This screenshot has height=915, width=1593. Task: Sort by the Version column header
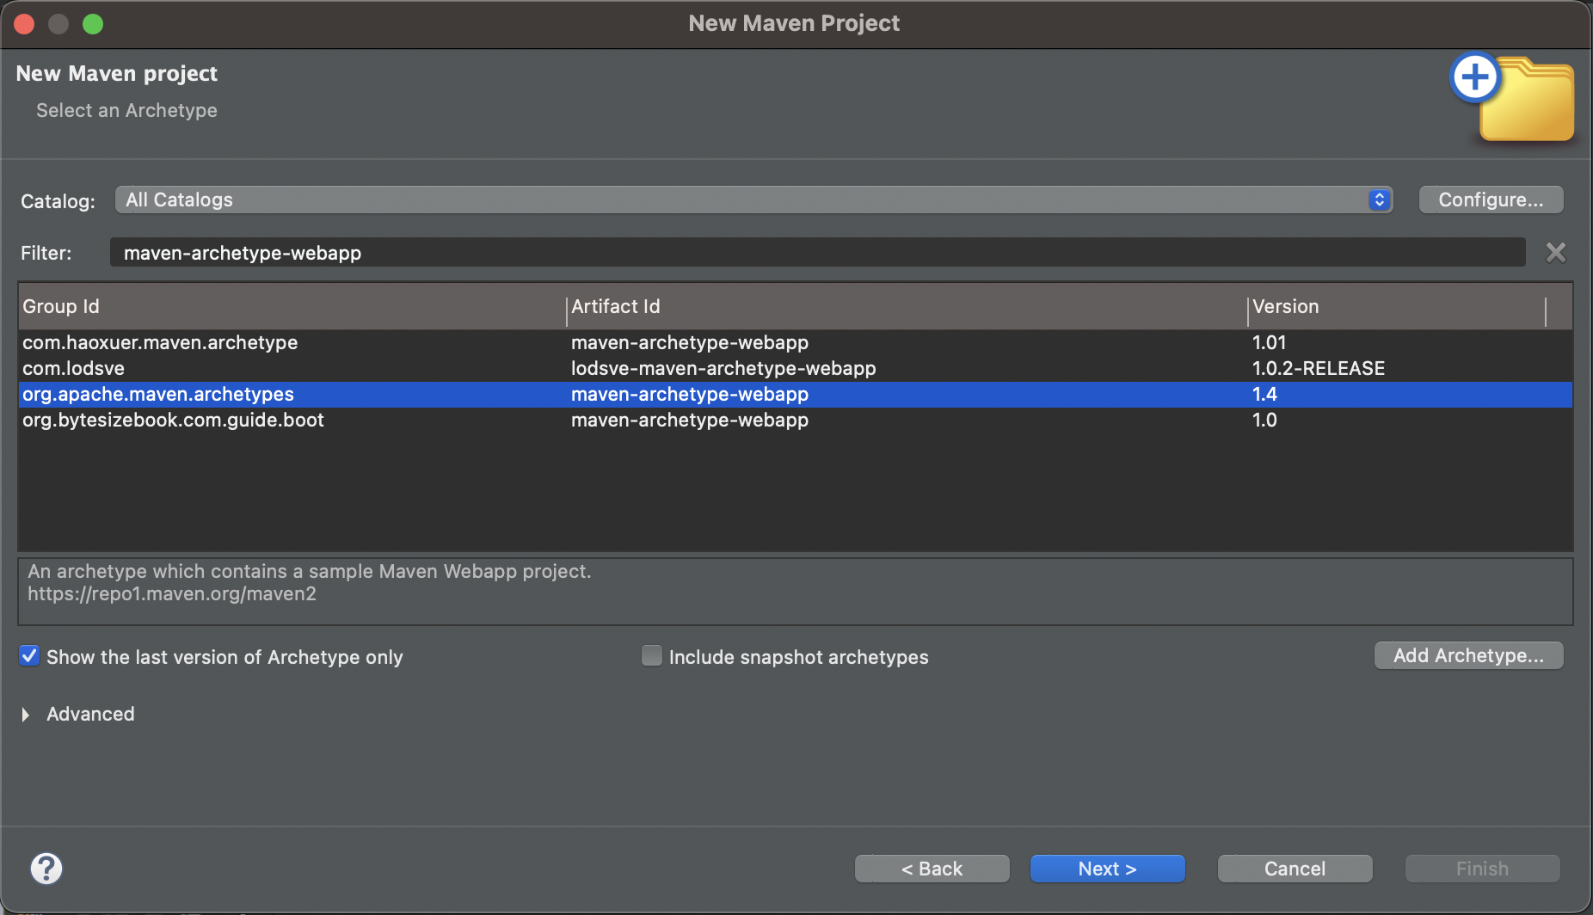point(1396,307)
